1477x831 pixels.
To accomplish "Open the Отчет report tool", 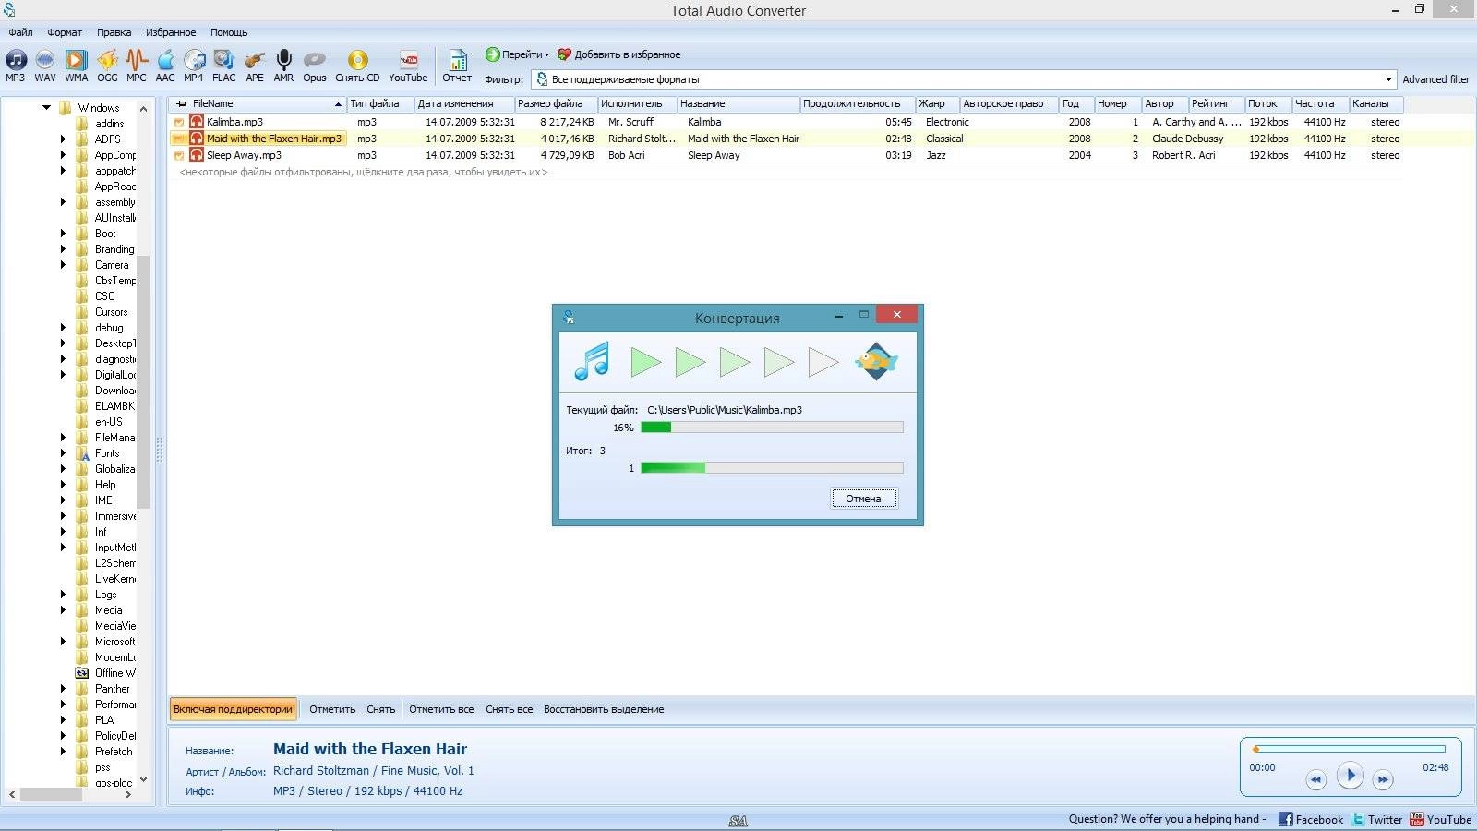I will (457, 66).
